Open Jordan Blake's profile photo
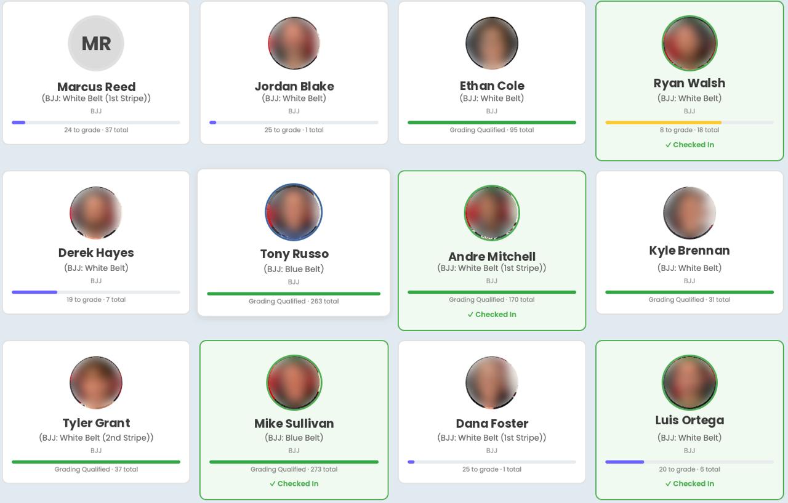 tap(294, 43)
